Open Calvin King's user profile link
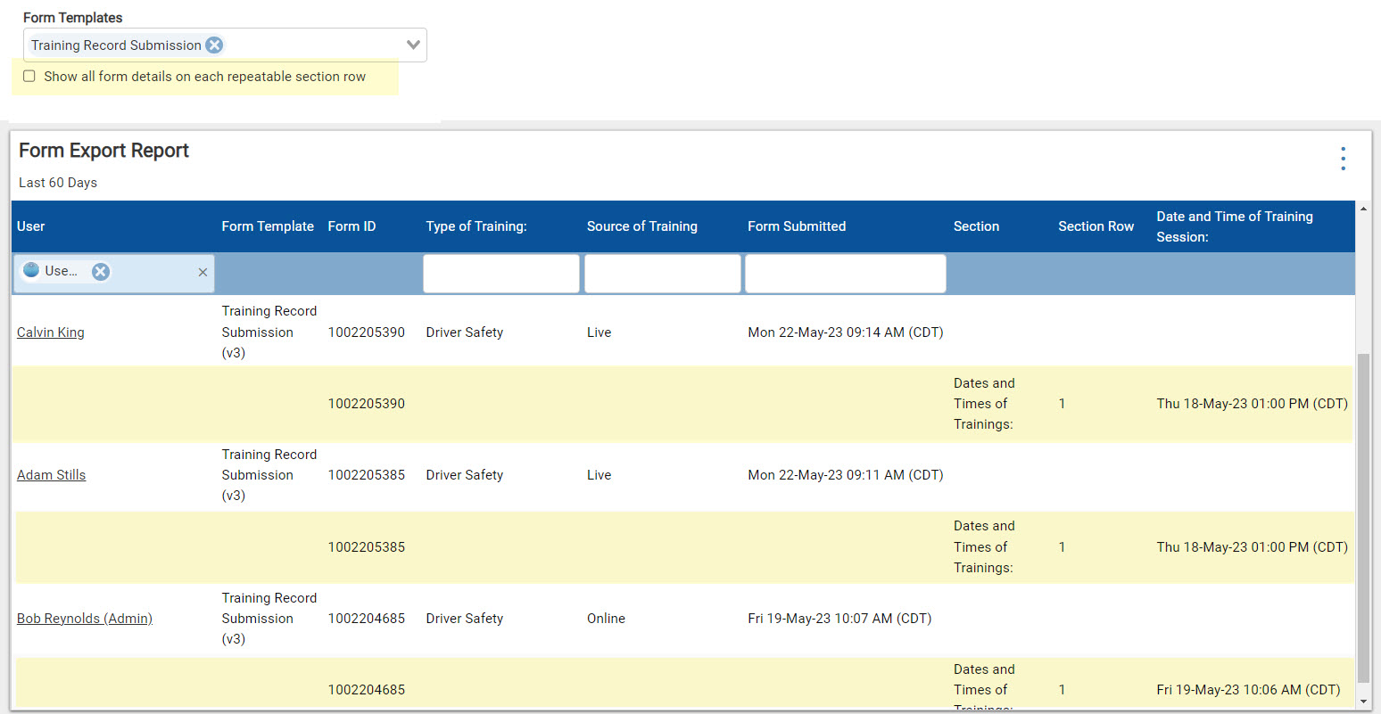The width and height of the screenshot is (1381, 714). tap(51, 332)
